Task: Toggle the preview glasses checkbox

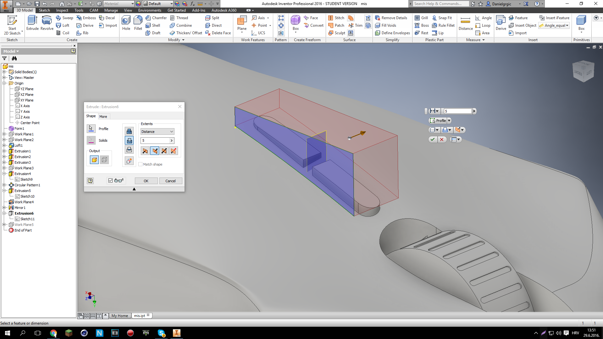Action: coord(110,181)
